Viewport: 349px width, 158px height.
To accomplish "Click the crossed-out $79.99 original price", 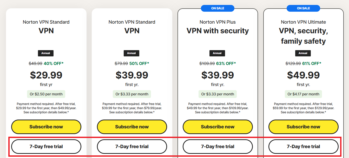I will pyautogui.click(x=121, y=63).
